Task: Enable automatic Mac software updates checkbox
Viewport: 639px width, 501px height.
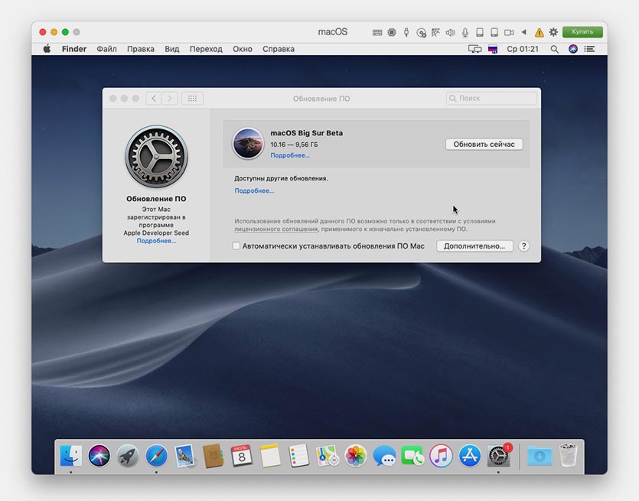Action: (236, 246)
